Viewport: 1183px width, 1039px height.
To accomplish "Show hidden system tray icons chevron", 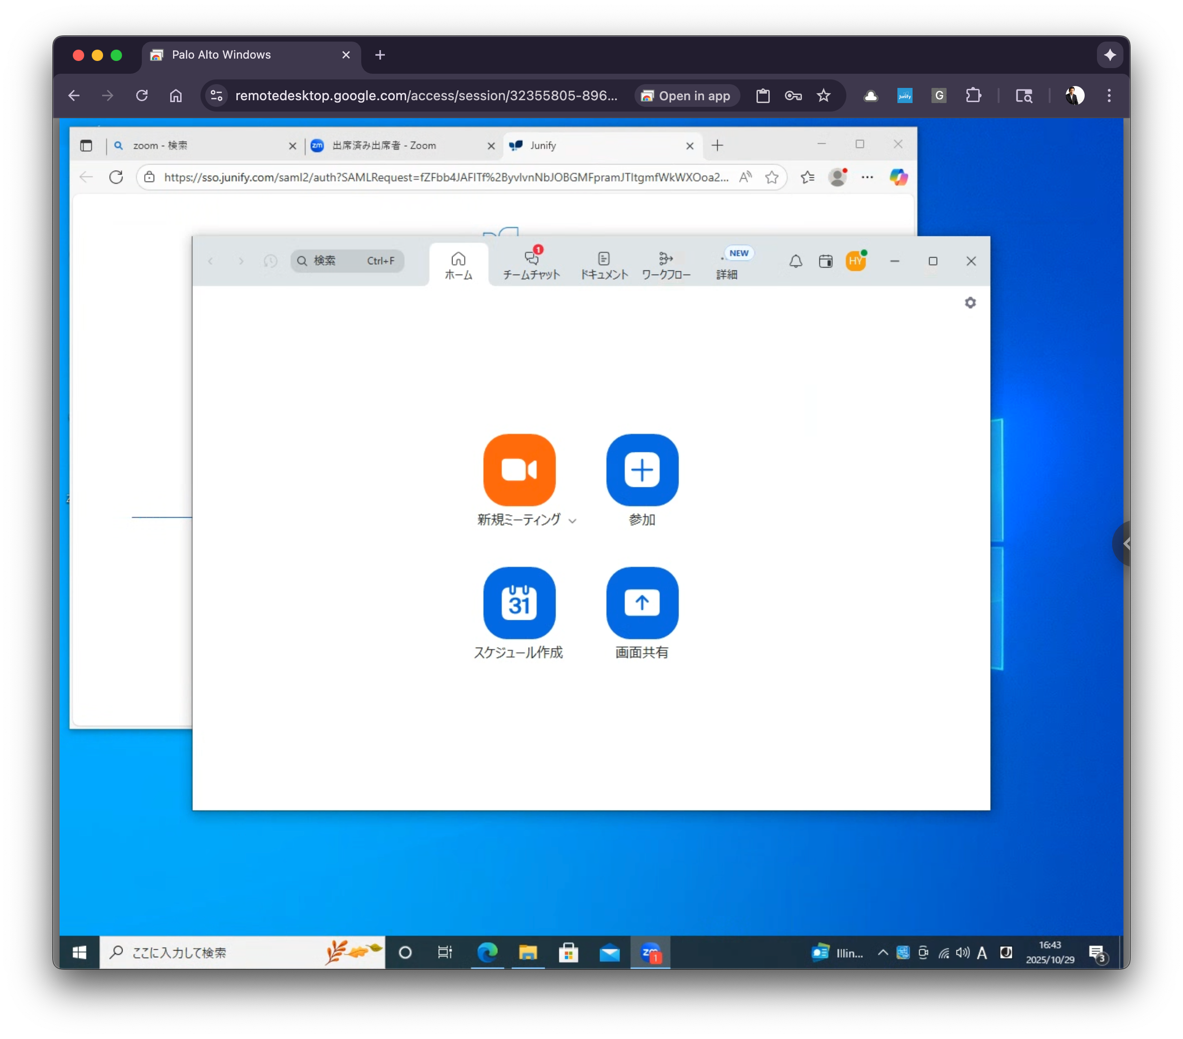I will pos(883,952).
